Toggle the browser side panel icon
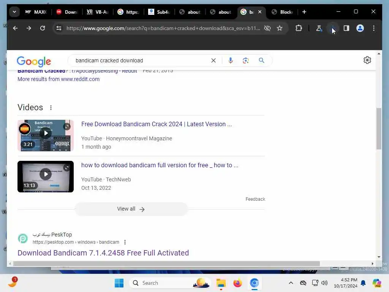 click(346, 28)
